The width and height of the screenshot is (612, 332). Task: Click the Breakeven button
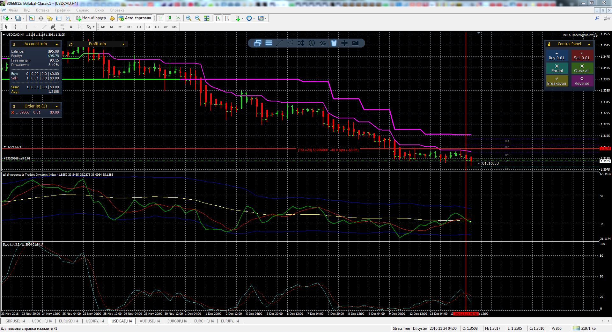coord(557,81)
